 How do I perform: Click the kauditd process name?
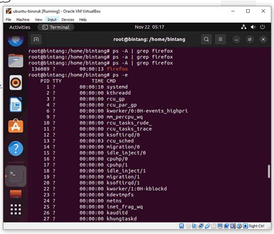(x=117, y=213)
